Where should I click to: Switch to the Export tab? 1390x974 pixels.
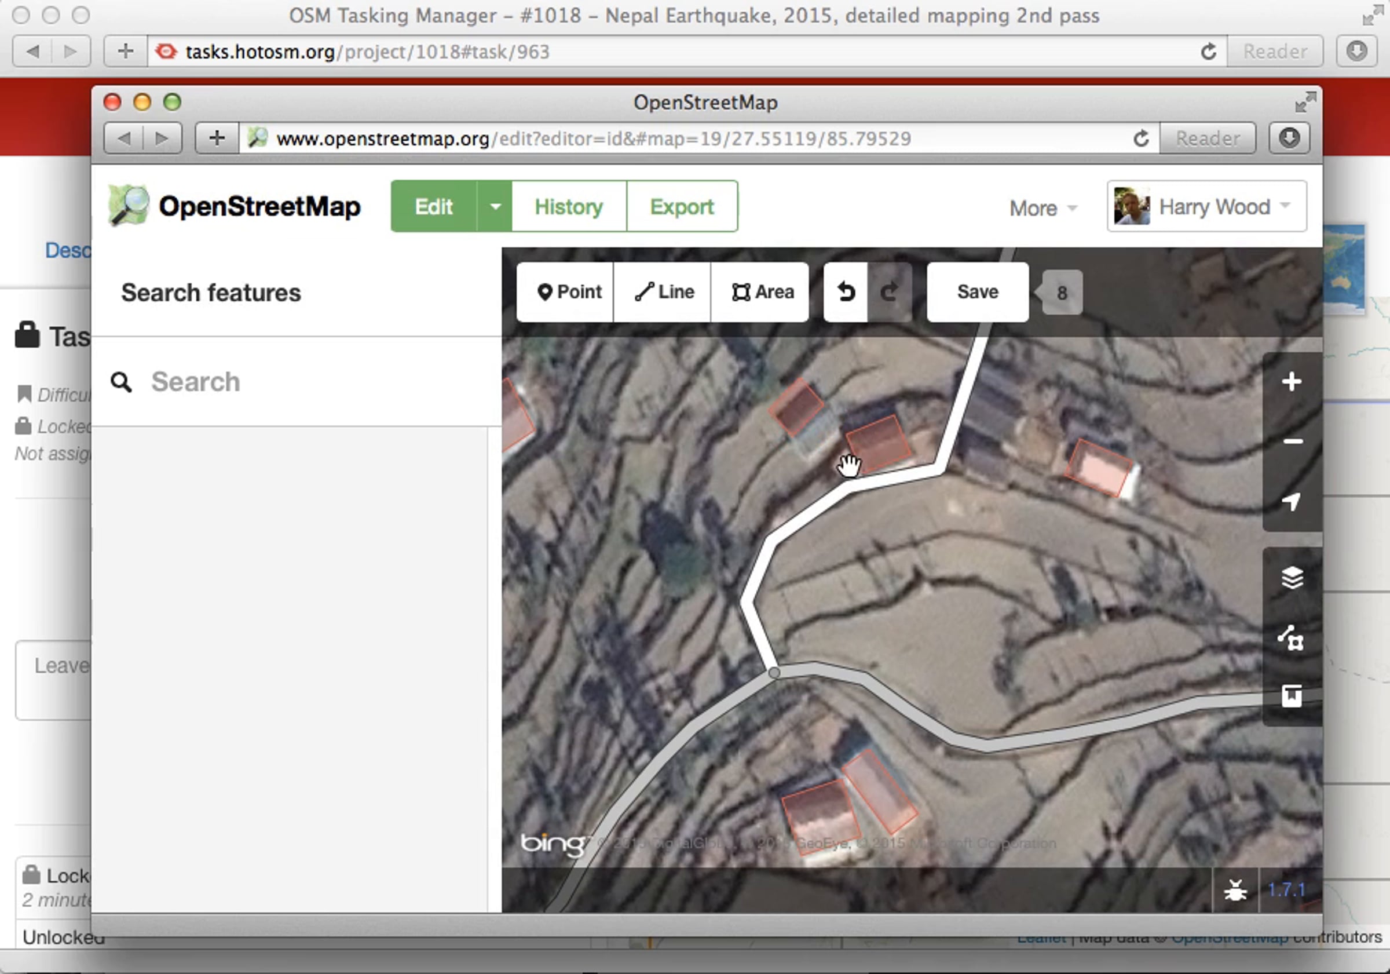(x=682, y=206)
